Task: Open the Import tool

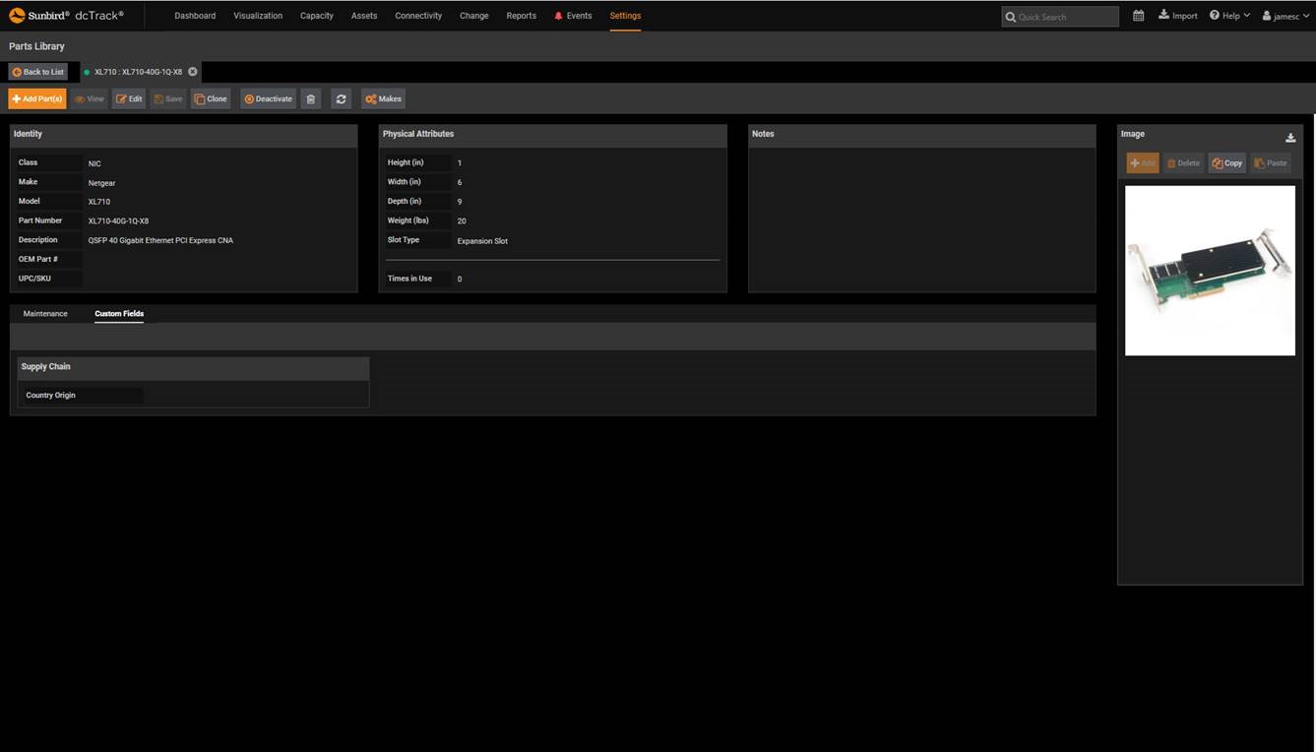Action: click(x=1177, y=16)
